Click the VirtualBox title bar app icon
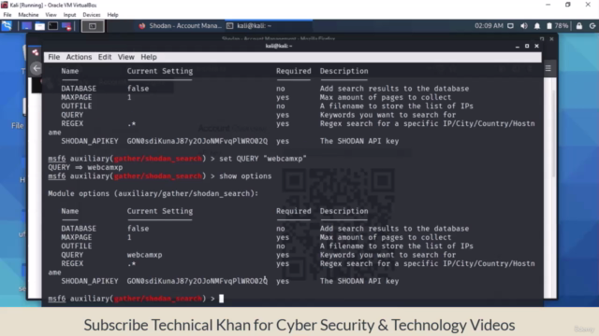The image size is (599, 336). pyautogui.click(x=5, y=5)
